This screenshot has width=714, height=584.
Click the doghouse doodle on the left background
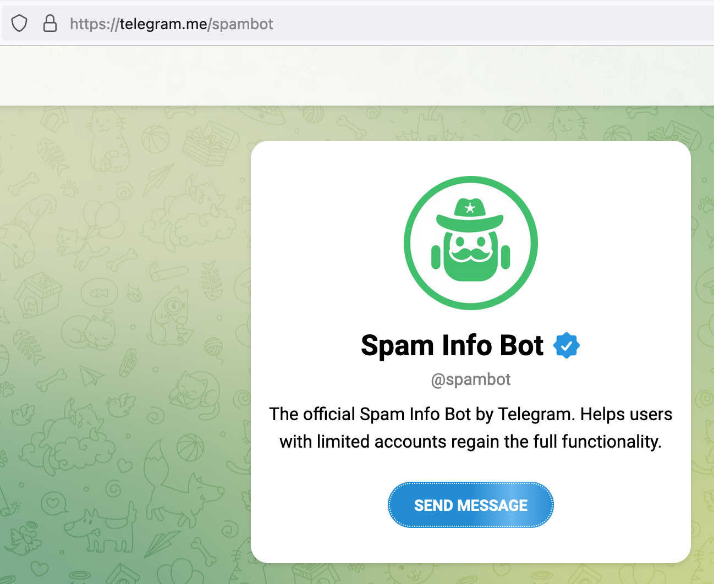coord(38,295)
